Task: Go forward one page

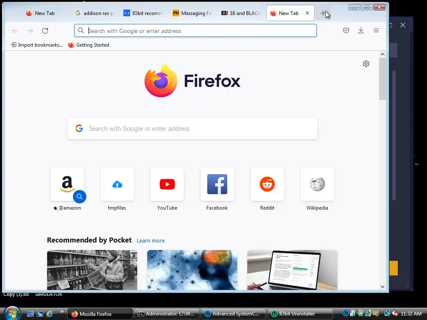Action: pyautogui.click(x=30, y=31)
